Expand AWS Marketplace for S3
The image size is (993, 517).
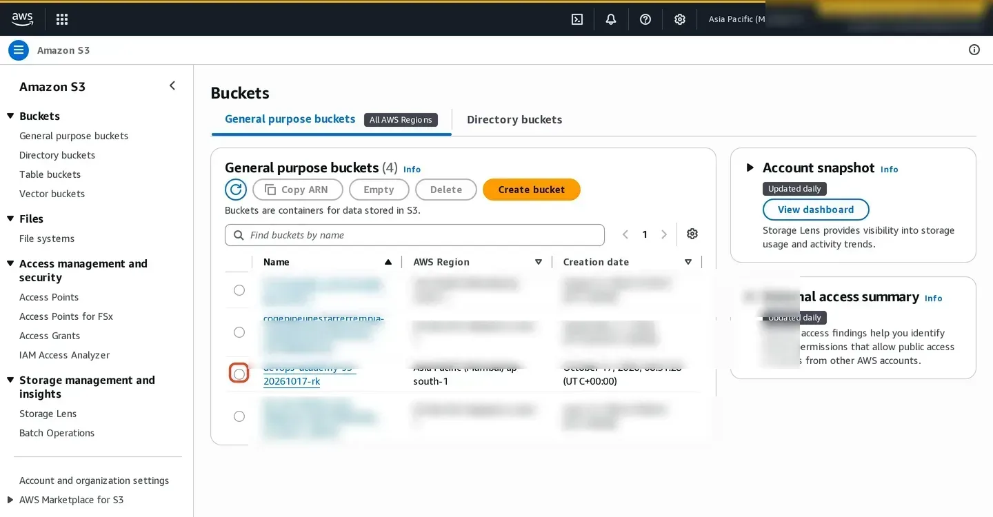[x=10, y=500]
